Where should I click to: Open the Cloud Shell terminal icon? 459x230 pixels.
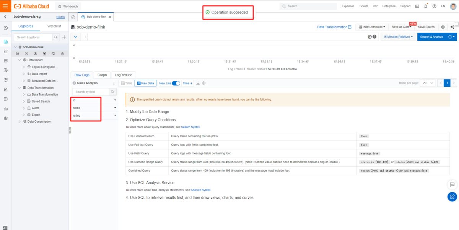[x=417, y=6]
